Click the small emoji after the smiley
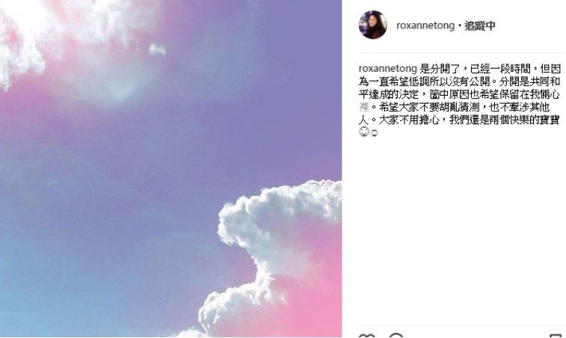The height and width of the screenshot is (338, 566). pos(375,133)
